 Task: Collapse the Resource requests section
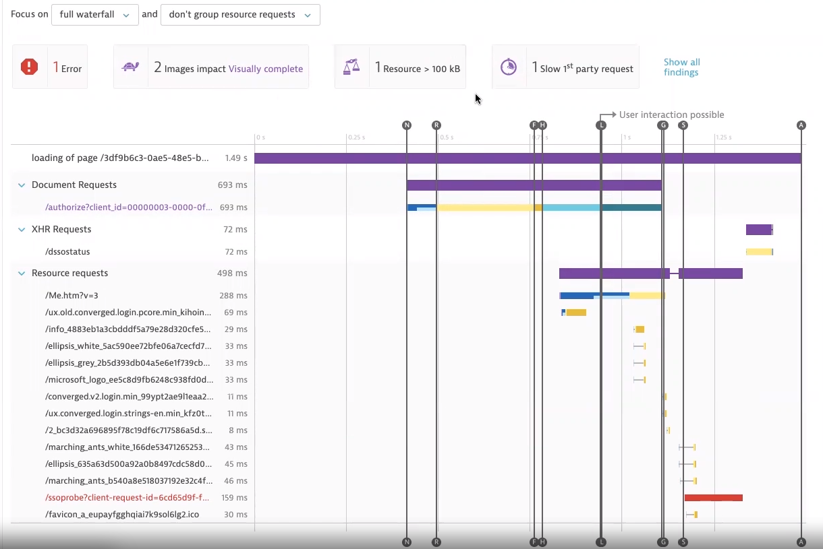pyautogui.click(x=21, y=273)
